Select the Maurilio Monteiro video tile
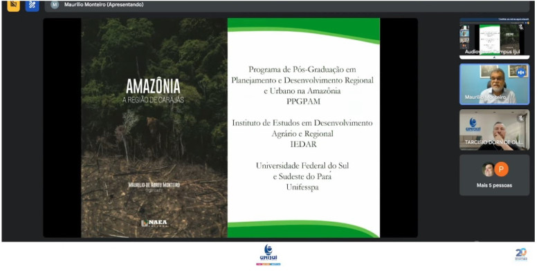This screenshot has width=539, height=273. pos(494,84)
